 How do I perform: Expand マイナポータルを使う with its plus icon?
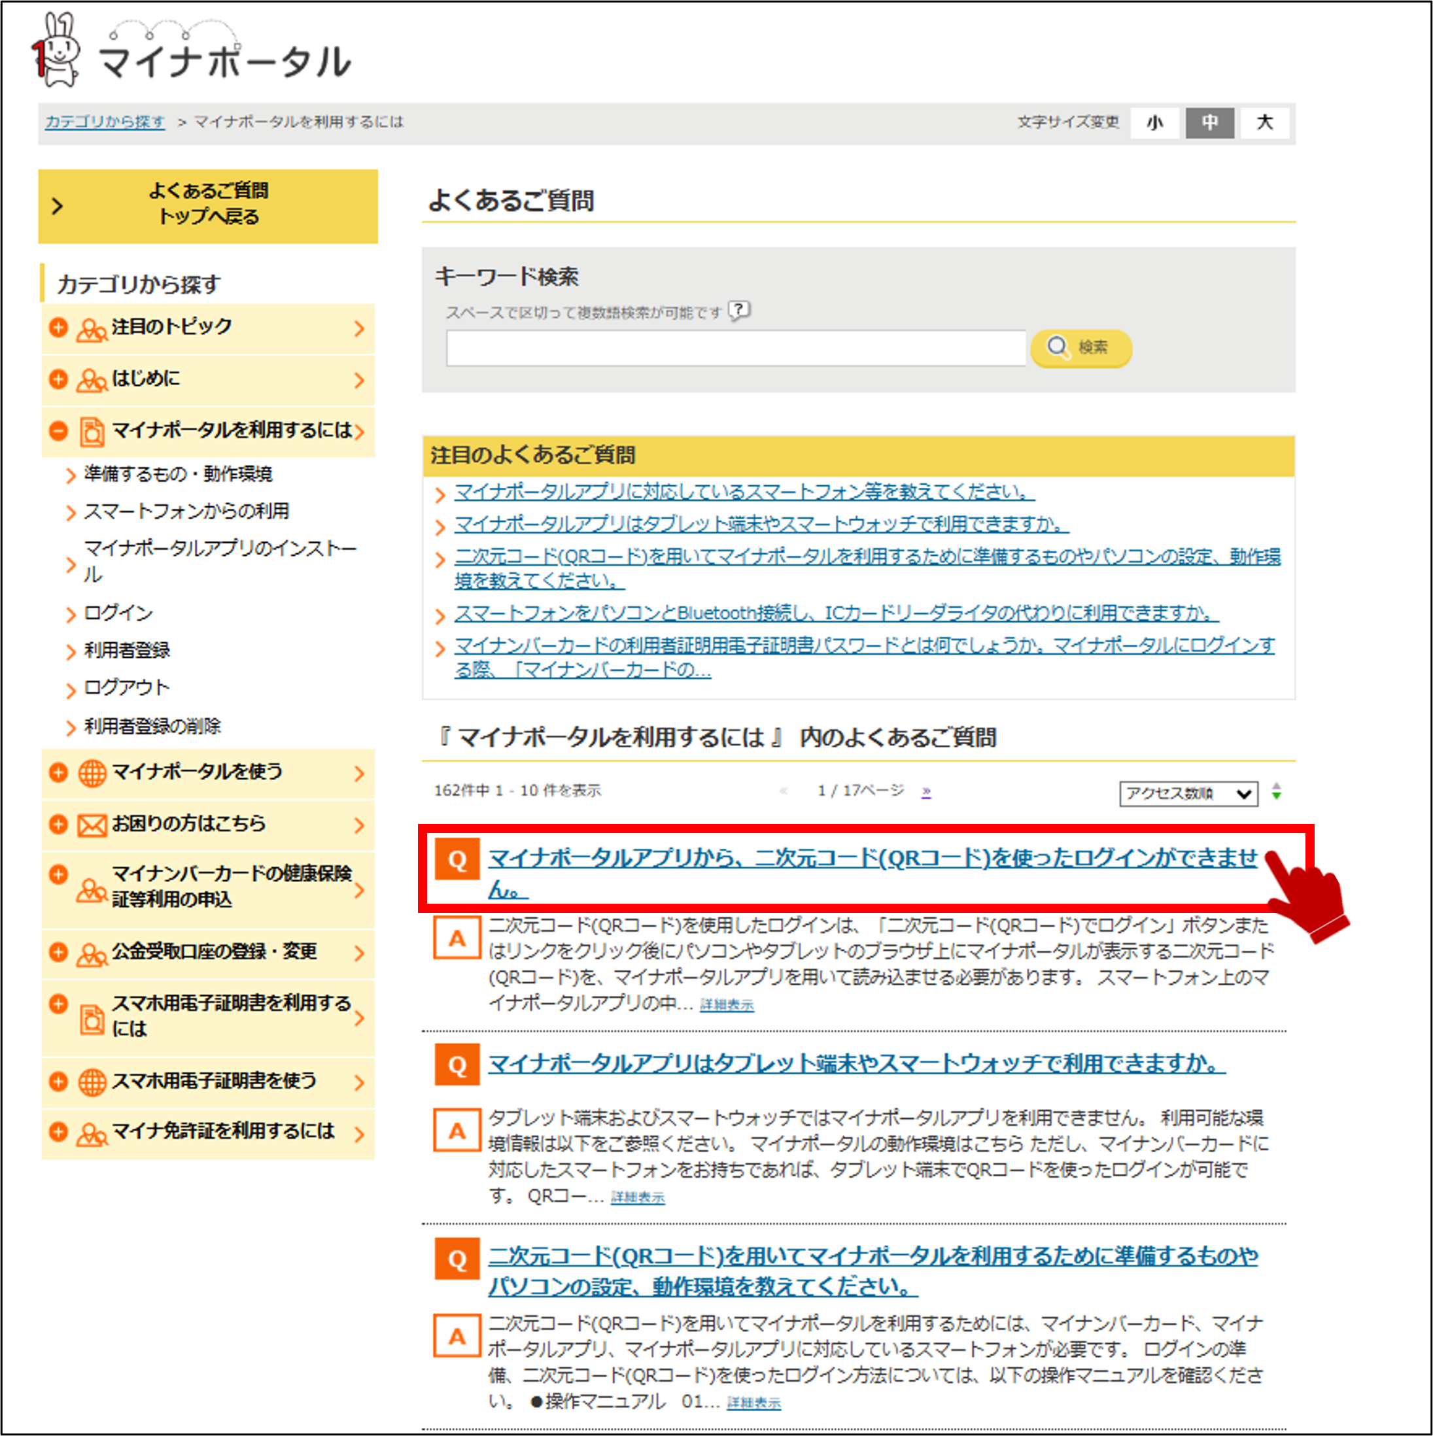click(58, 772)
